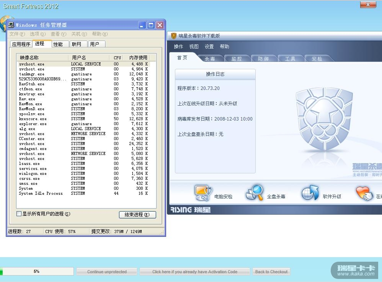Sort processes by 用户名 column header
Screen dimensions: 382x282
pos(89,57)
